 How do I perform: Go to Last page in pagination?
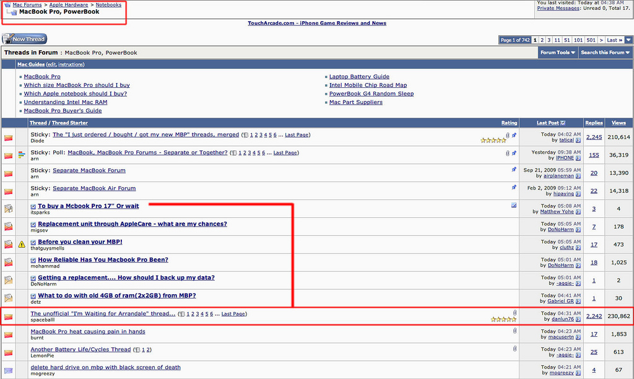(615, 40)
